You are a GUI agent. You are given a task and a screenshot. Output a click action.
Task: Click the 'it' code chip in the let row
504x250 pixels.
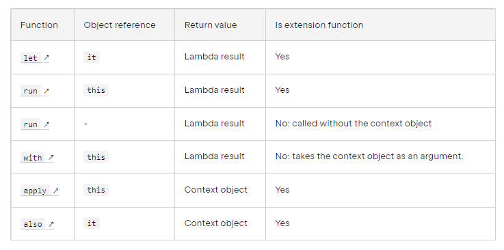click(x=92, y=57)
